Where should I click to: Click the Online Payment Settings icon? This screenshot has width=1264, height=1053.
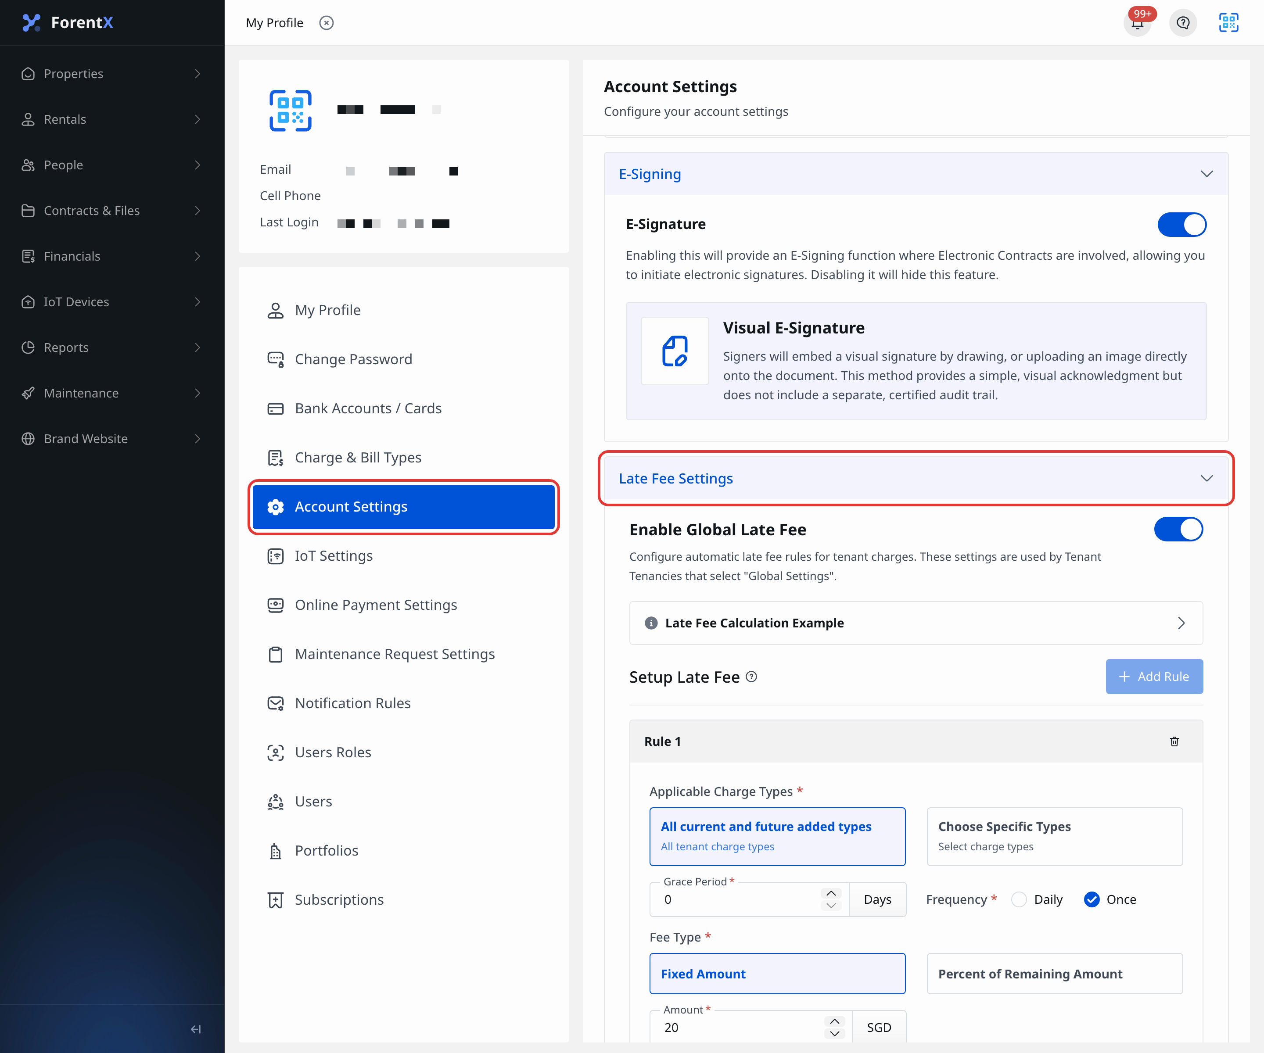coord(276,605)
